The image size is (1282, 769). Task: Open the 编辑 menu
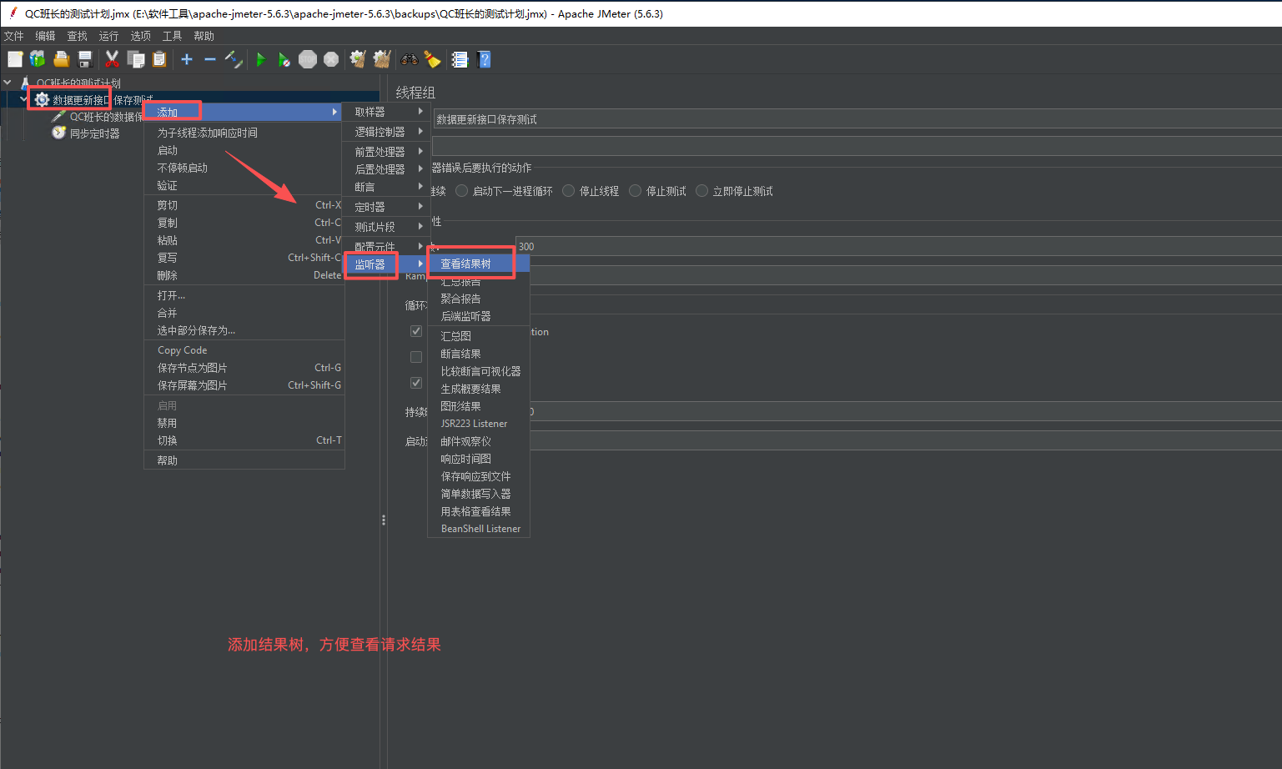pyautogui.click(x=45, y=36)
